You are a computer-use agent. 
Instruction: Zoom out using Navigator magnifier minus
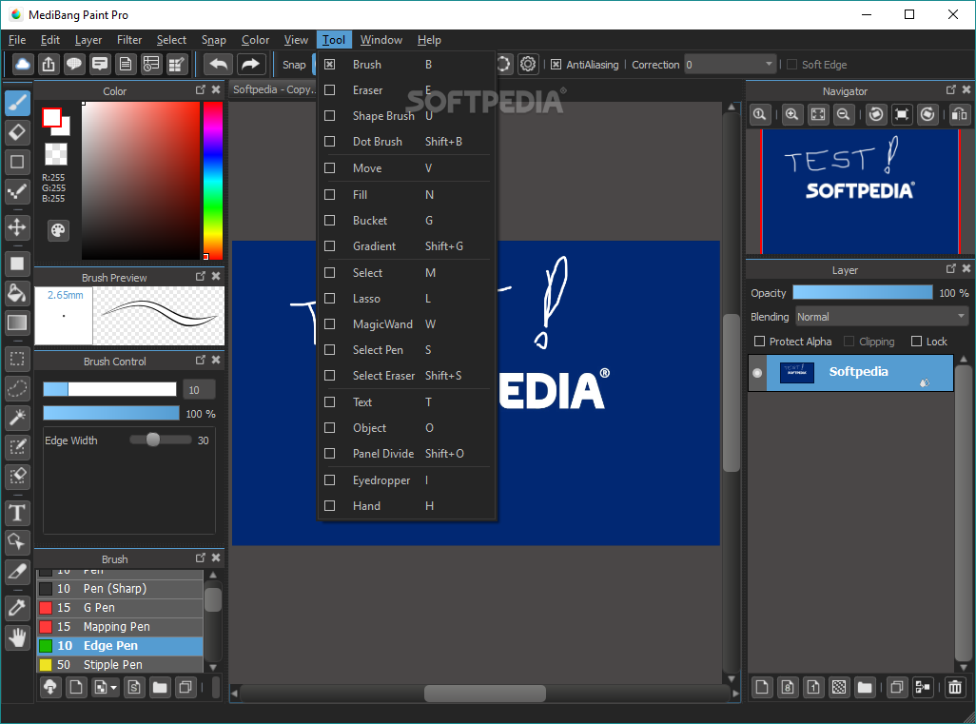(x=844, y=114)
